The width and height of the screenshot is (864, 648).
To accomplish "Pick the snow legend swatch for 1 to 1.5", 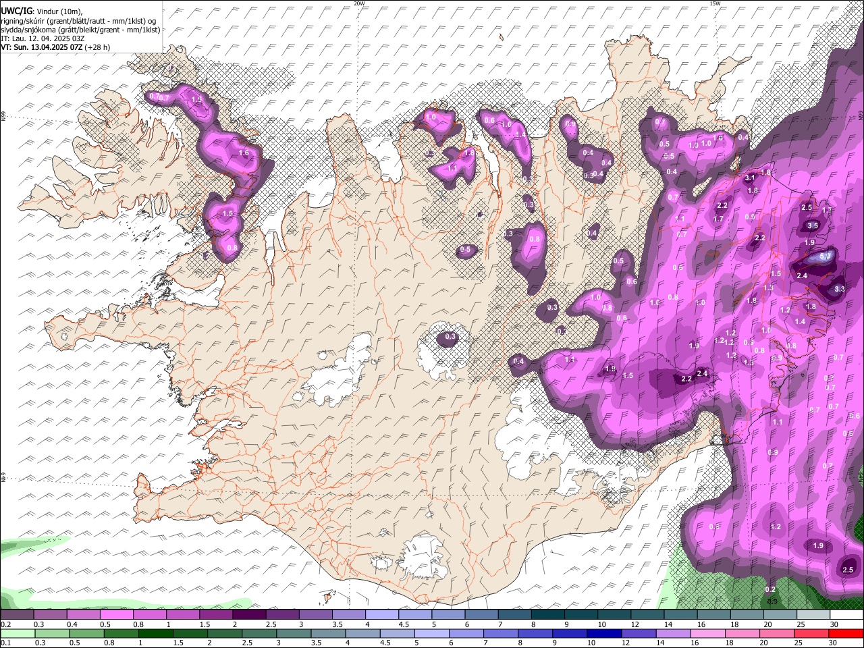I will pyautogui.click(x=184, y=615).
